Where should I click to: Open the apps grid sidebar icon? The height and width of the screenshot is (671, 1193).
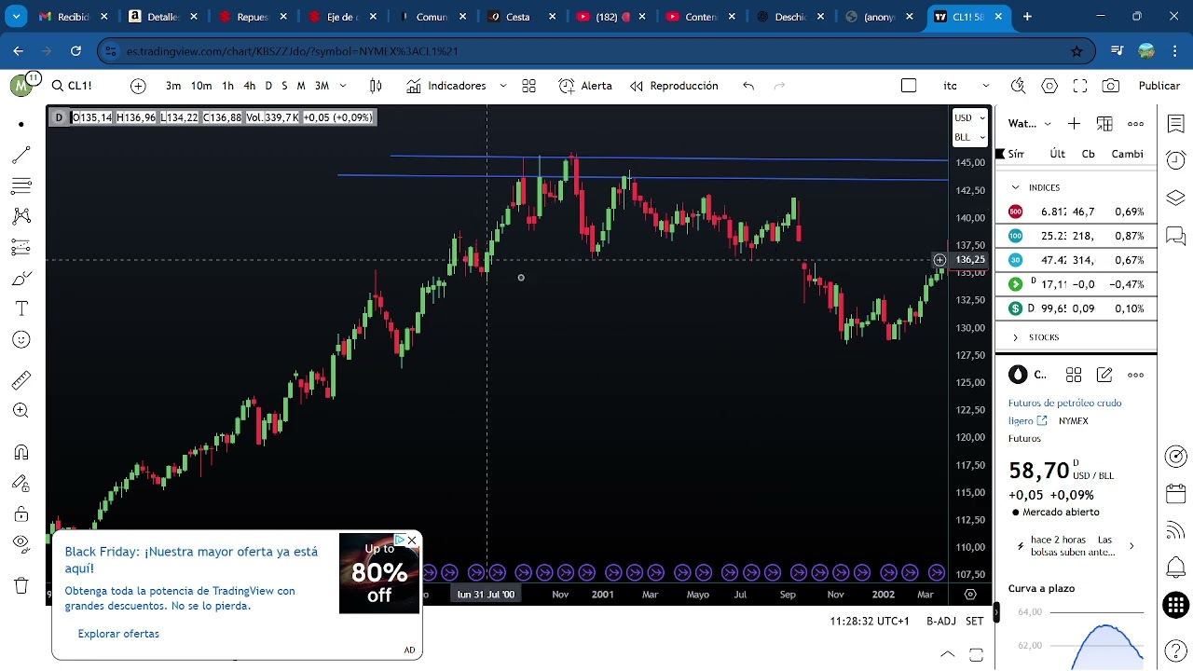[1176, 605]
